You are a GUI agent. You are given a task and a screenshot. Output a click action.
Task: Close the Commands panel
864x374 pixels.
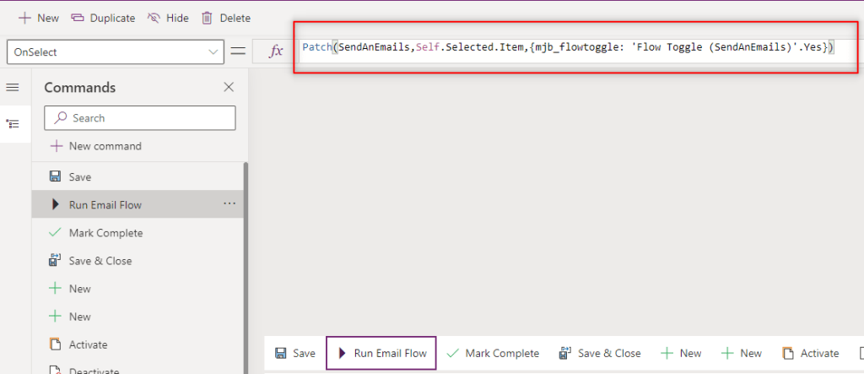pos(229,87)
